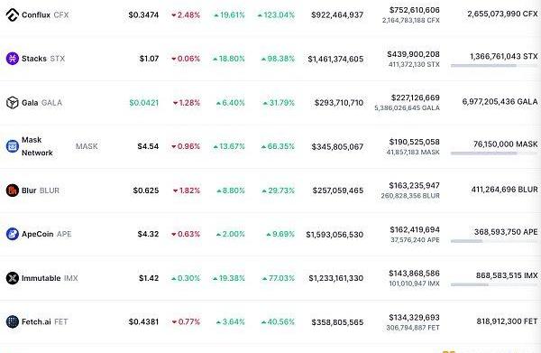The width and height of the screenshot is (541, 353).
Task: Open the Conflux CFX coin page
Action: point(45,14)
